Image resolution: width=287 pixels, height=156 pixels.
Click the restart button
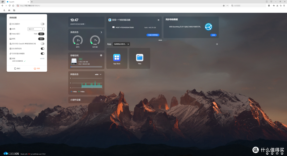(x=17, y=69)
